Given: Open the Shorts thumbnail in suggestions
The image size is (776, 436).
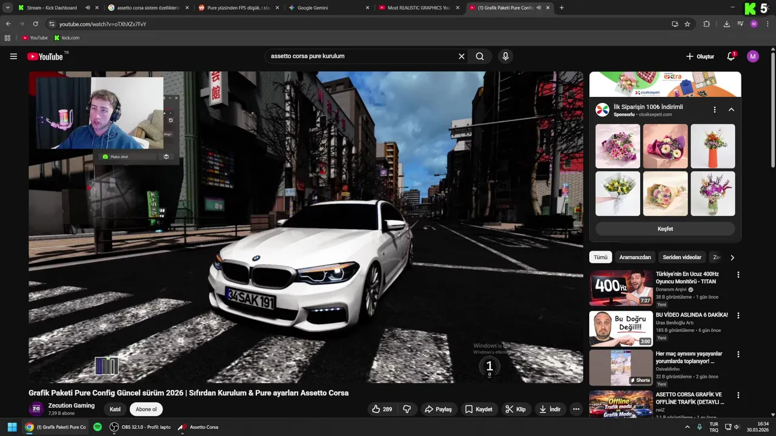Looking at the screenshot, I should click(x=621, y=368).
